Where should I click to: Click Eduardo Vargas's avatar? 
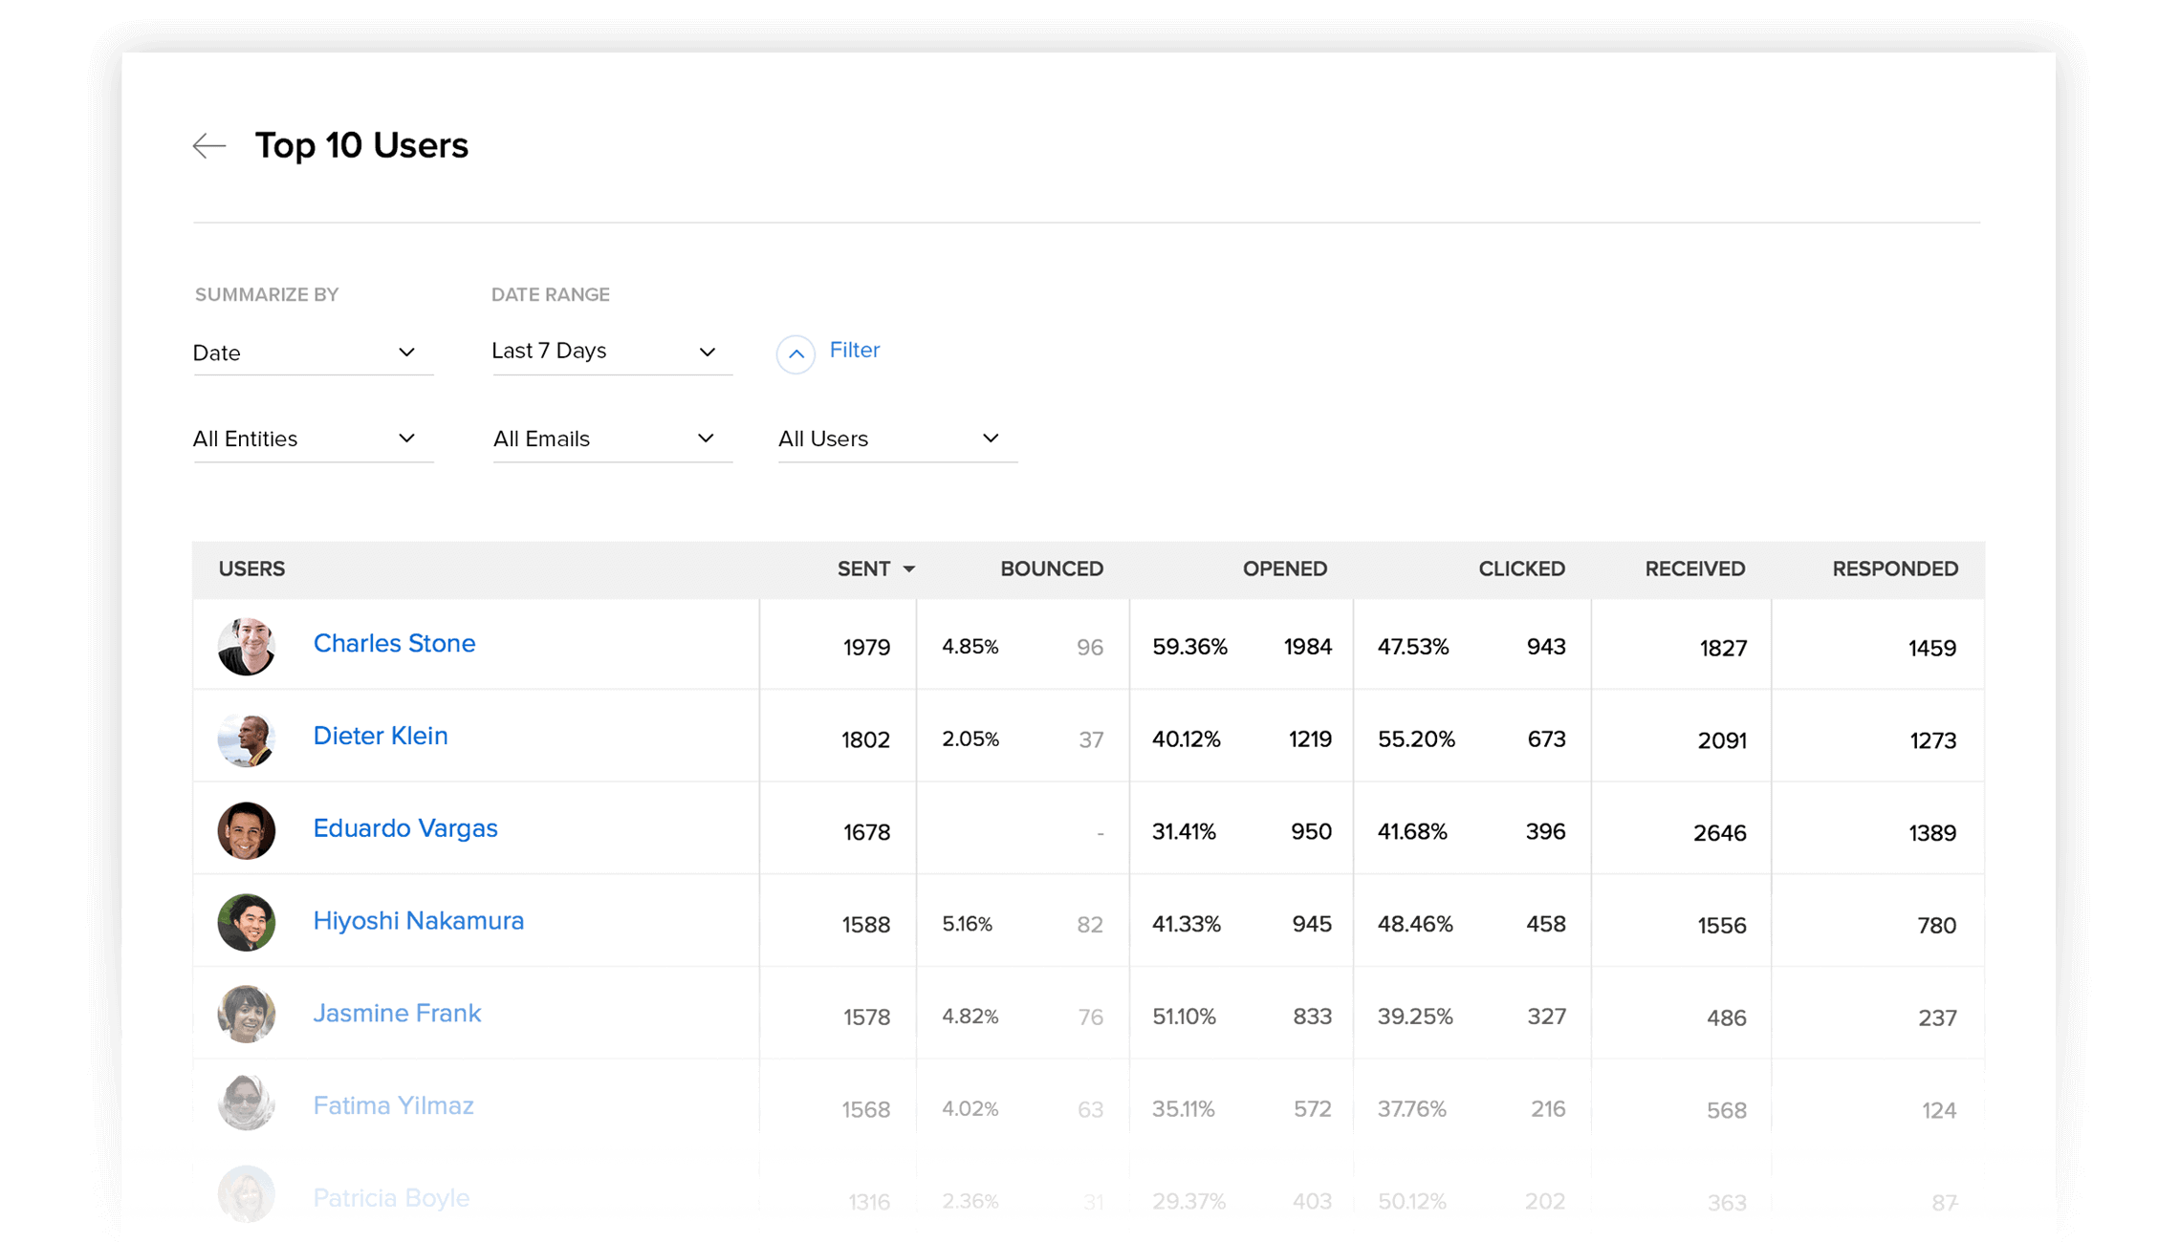[x=247, y=830]
